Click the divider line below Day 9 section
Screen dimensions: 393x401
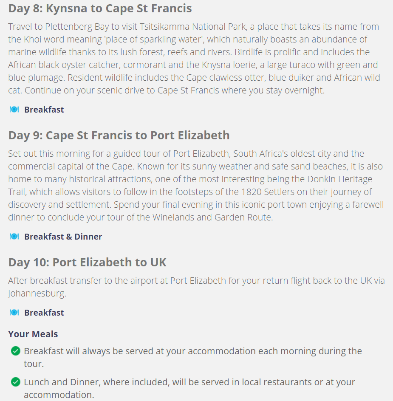pos(197,250)
